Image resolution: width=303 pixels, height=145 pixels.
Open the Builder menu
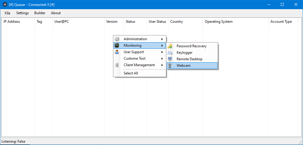pyautogui.click(x=40, y=13)
